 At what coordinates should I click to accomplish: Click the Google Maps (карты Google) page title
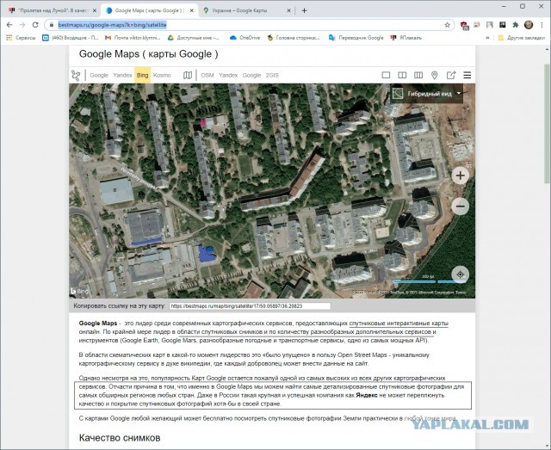point(149,54)
